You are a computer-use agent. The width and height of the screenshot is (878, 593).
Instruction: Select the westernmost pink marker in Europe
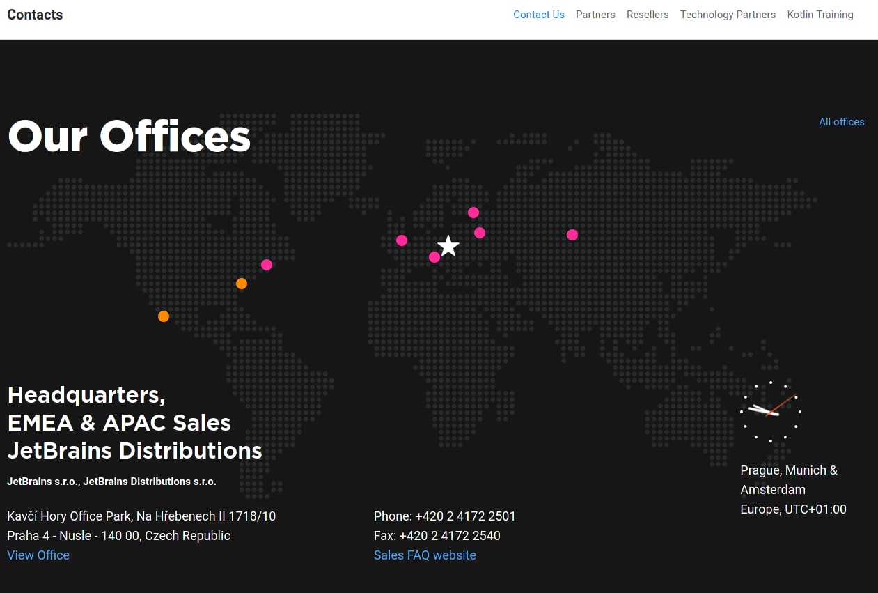pyautogui.click(x=402, y=240)
